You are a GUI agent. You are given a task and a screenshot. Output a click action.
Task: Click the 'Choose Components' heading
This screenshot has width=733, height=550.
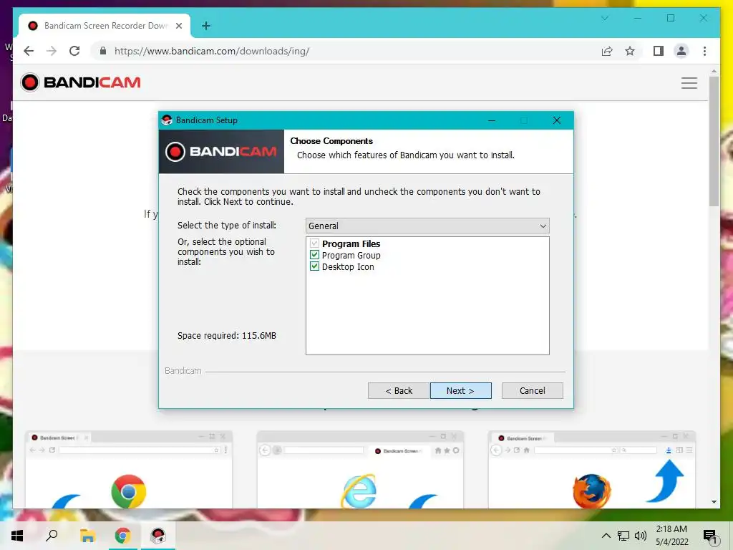(x=331, y=141)
